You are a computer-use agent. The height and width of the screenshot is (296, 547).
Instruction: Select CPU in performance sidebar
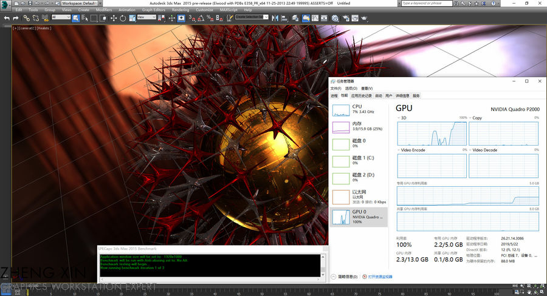tap(359, 110)
